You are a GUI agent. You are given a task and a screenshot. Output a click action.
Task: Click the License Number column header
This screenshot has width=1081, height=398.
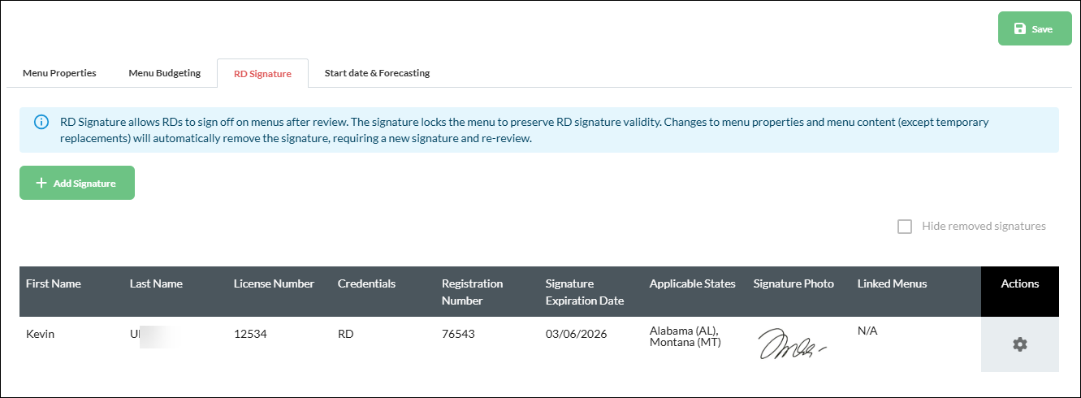tap(274, 283)
